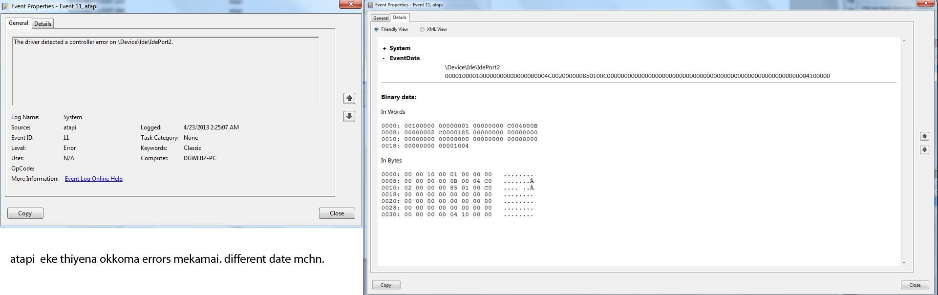
Task: Collapse the EventData node
Action: tap(384, 59)
